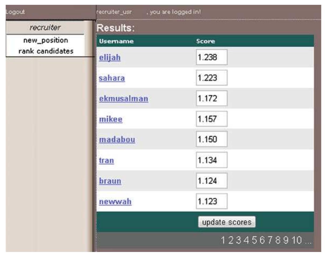The height and width of the screenshot is (260, 327).
Task: Jump to results page 10
Action: tap(297, 240)
